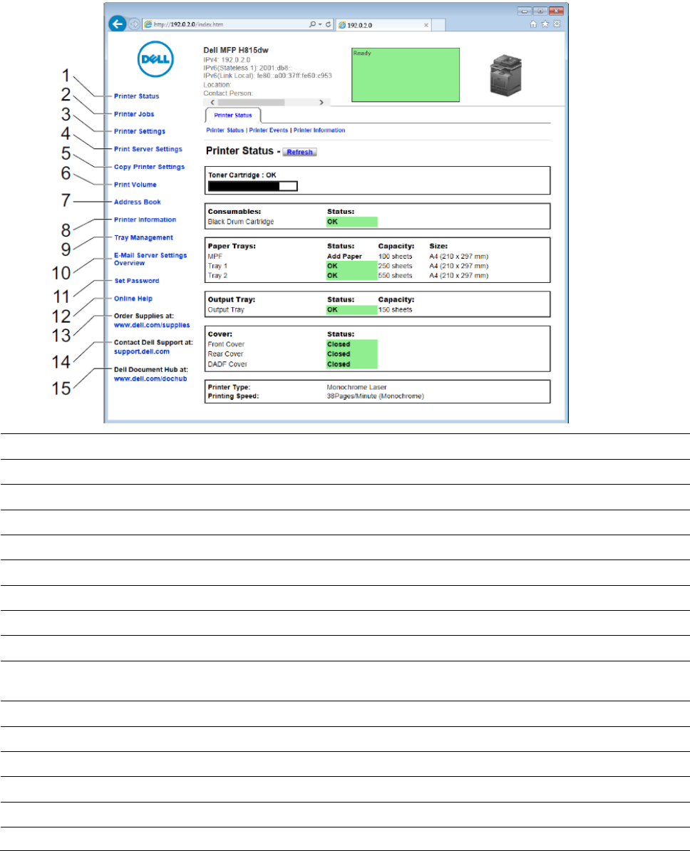
Task: Visit www.dell.com/dochub link
Action: click(150, 379)
